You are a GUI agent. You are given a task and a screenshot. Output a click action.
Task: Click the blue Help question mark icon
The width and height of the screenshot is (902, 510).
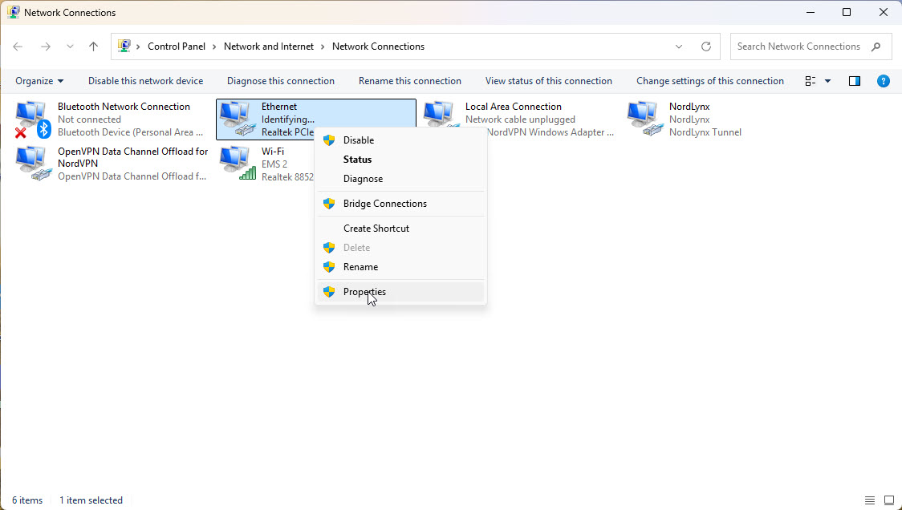click(x=883, y=81)
